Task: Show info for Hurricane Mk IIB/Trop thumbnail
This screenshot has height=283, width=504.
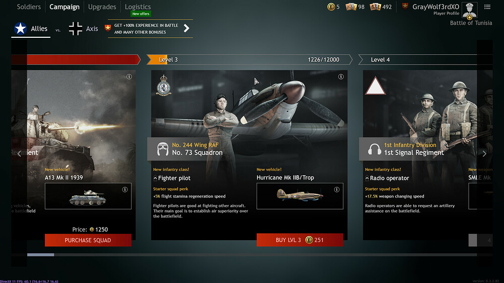Action: [337, 189]
